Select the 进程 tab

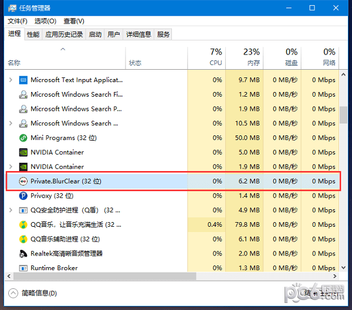tap(14, 34)
